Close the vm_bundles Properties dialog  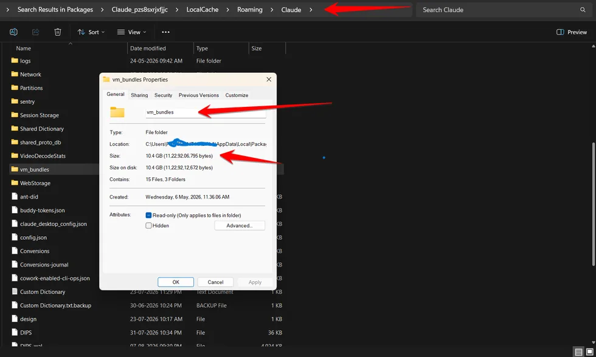(x=269, y=80)
